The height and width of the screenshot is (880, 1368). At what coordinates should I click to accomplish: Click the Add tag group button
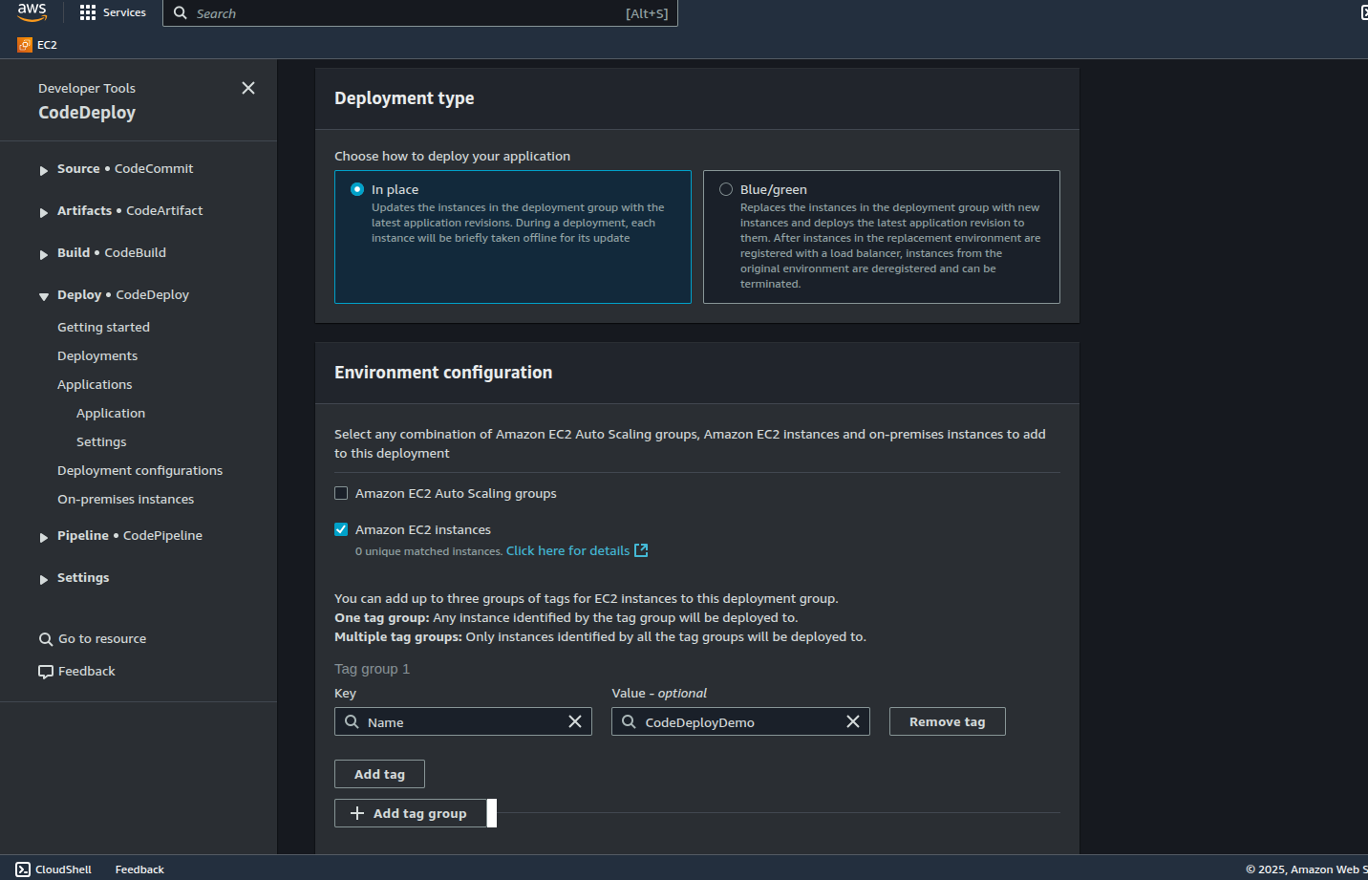pyautogui.click(x=411, y=813)
